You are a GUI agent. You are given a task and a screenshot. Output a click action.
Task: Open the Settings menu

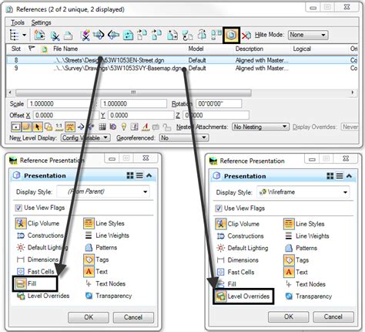click(41, 22)
